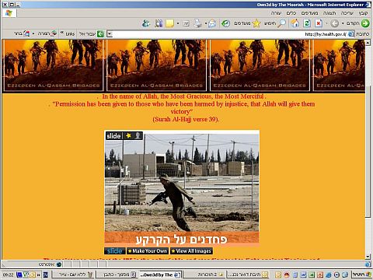Expand the Mail button dropdown arrow

tap(206, 23)
